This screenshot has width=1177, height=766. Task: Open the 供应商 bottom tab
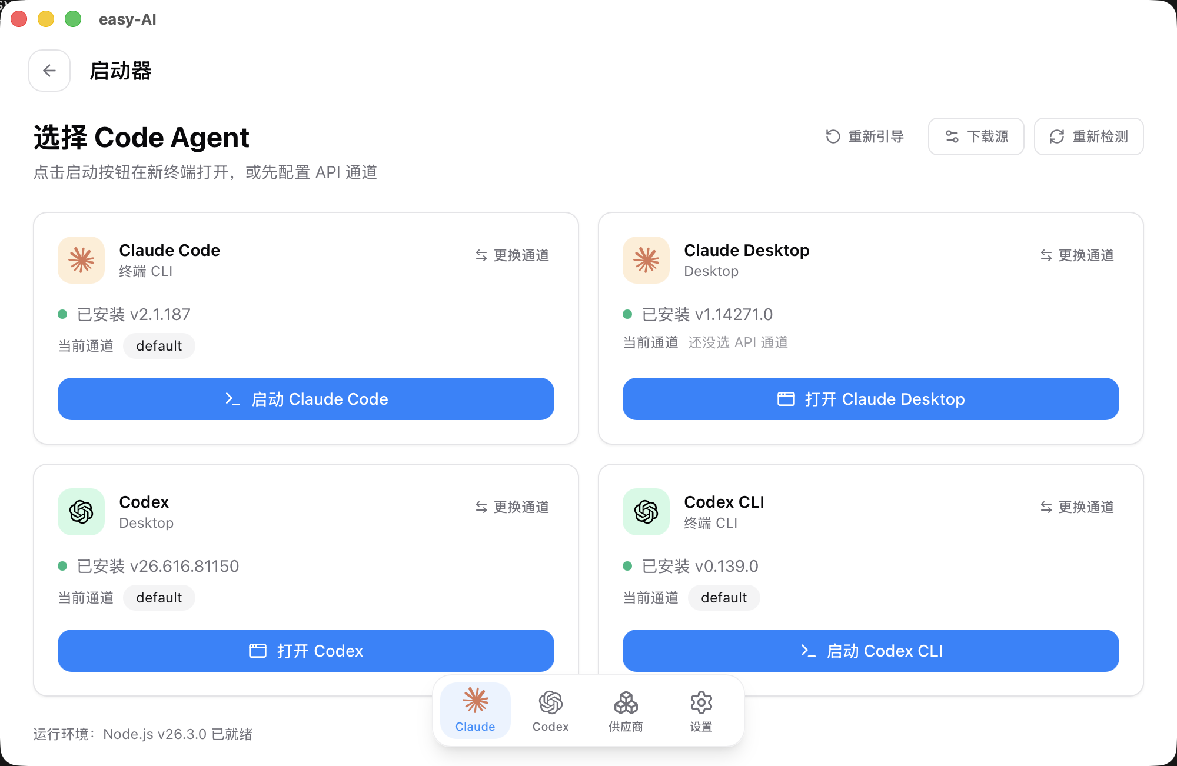(x=626, y=710)
